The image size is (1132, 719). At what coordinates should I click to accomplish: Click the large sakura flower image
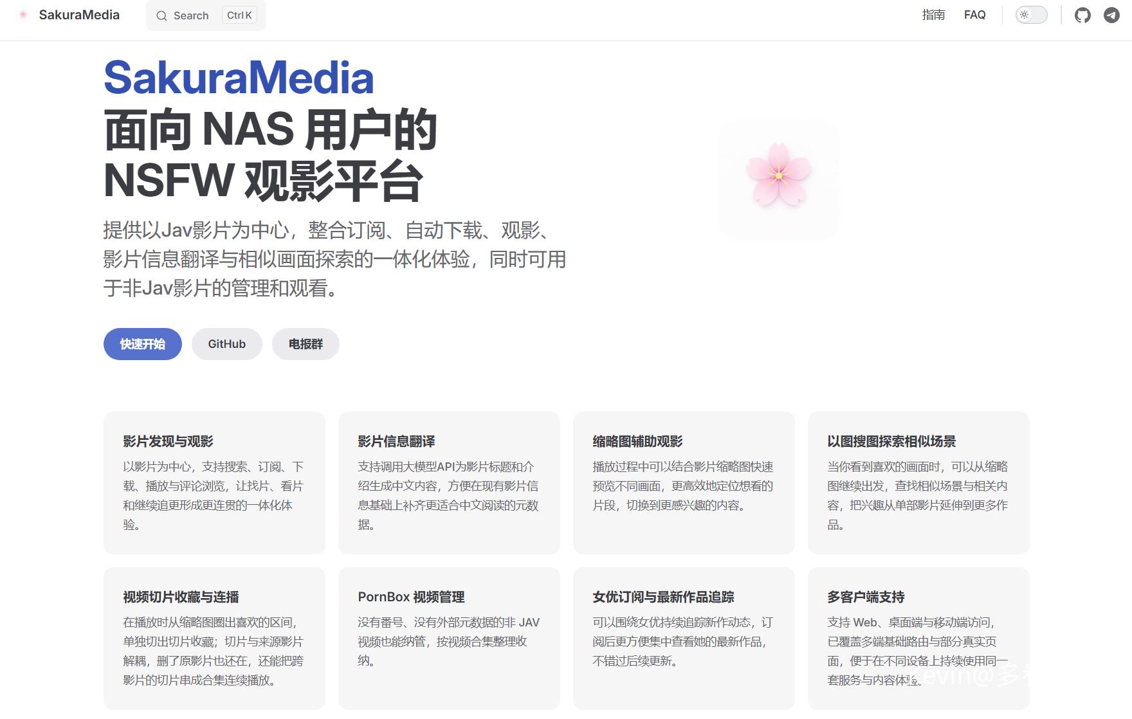(778, 180)
